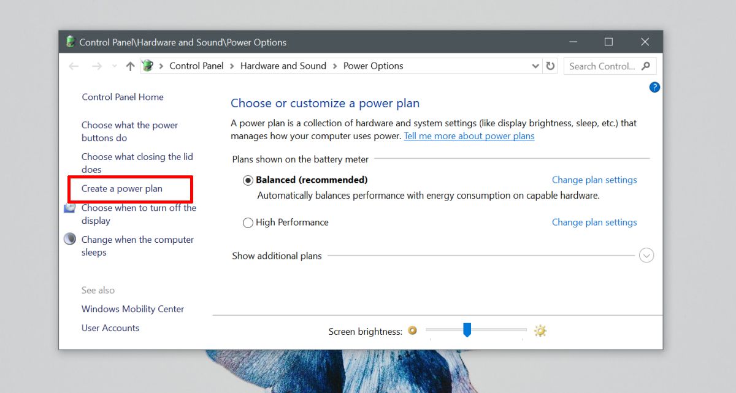Go up one level with Up arrow
The width and height of the screenshot is (736, 393).
coord(130,66)
